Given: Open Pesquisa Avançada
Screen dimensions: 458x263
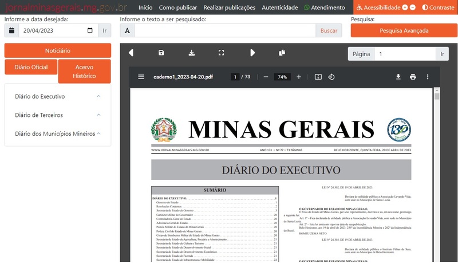Looking at the screenshot, I should (404, 30).
